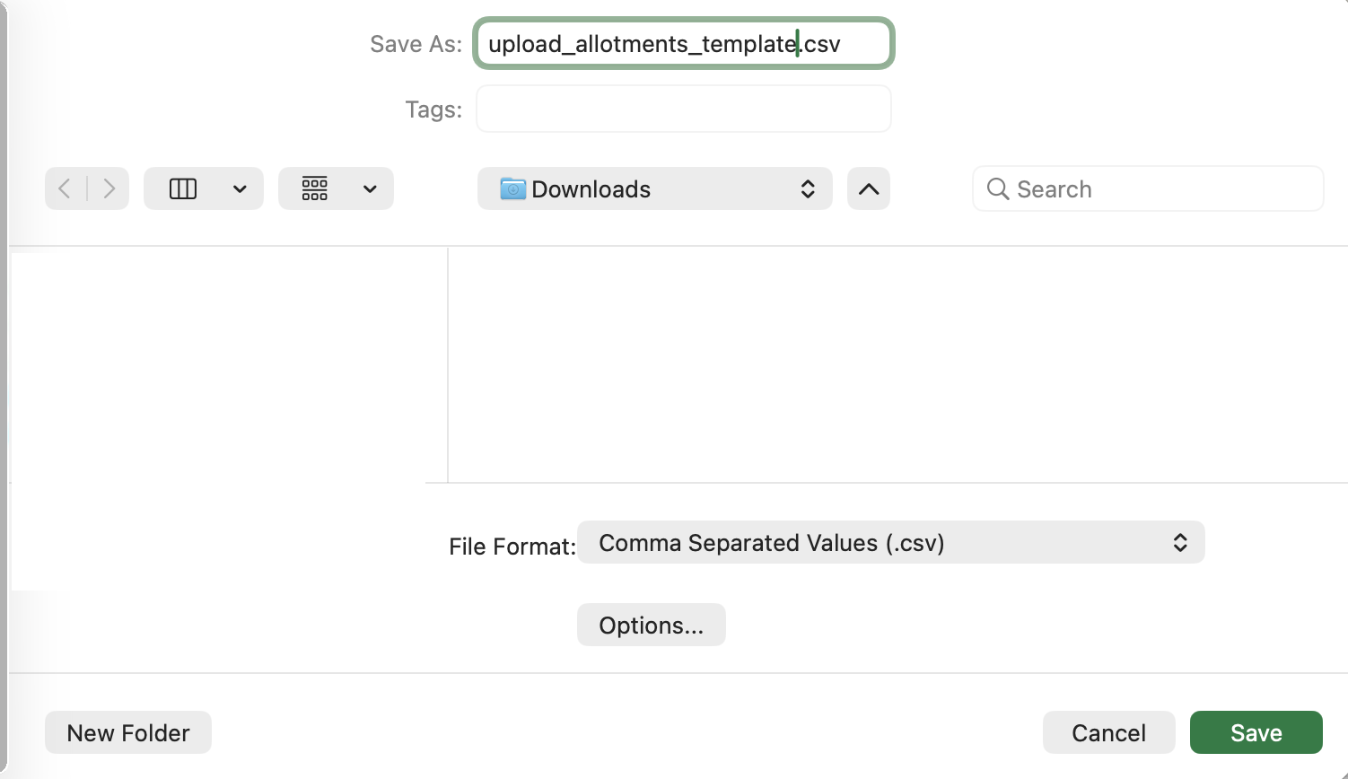Open the view mode chevron menu
This screenshot has height=779, width=1348.
[x=240, y=188]
